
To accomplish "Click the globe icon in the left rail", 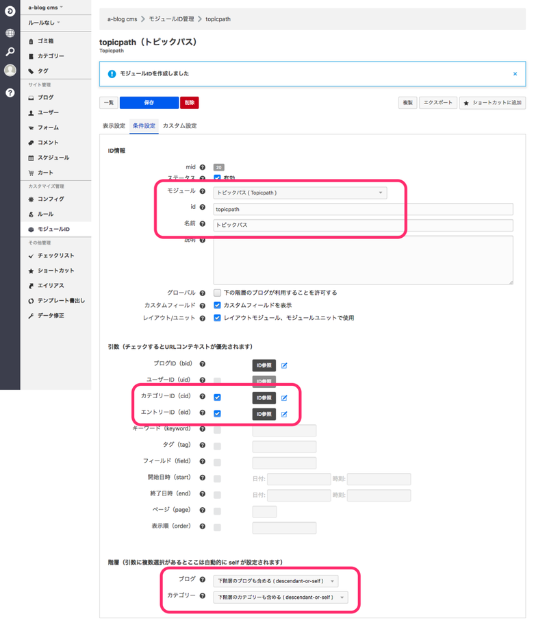I will [10, 32].
